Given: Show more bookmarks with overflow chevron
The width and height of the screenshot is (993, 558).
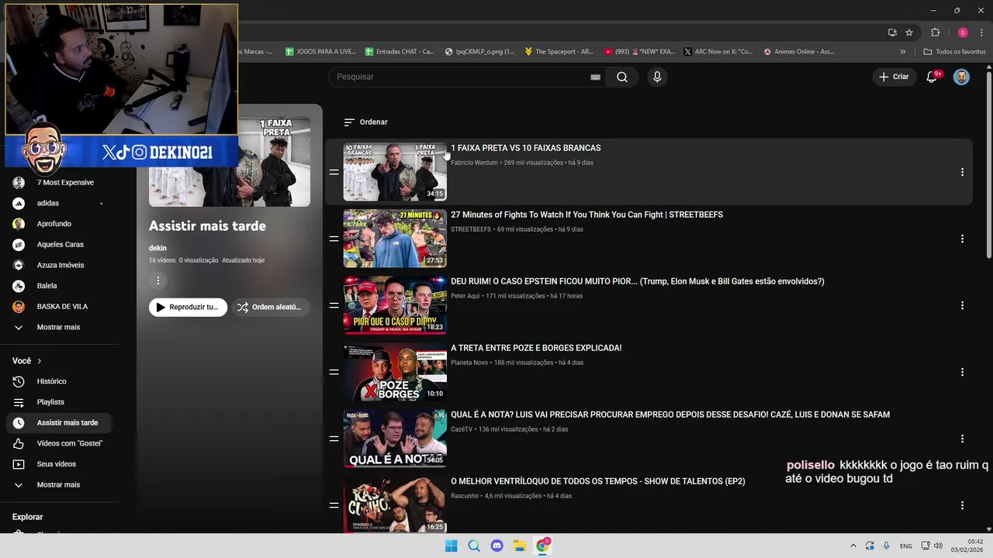Looking at the screenshot, I should 902,52.
